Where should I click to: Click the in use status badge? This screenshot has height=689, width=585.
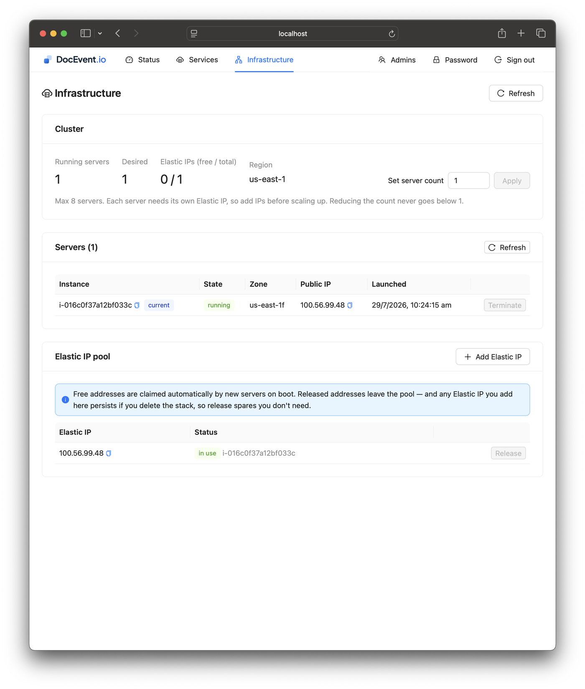pyautogui.click(x=207, y=453)
